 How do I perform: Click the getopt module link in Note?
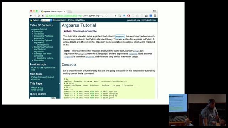pyautogui.click(x=136, y=51)
